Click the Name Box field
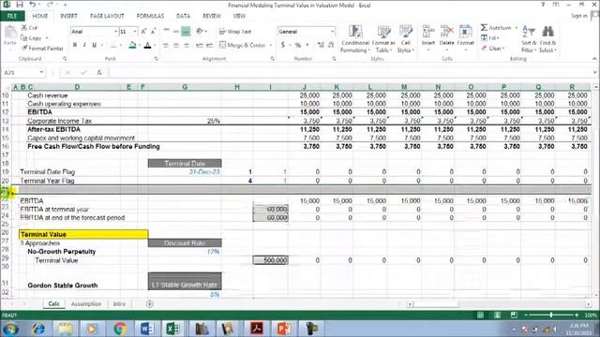Viewport: 600px width, 337px height. (23, 72)
